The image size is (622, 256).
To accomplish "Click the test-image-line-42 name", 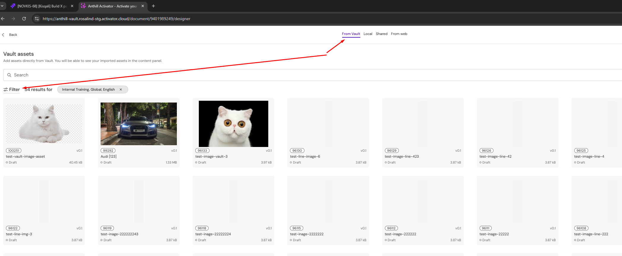I will point(496,156).
